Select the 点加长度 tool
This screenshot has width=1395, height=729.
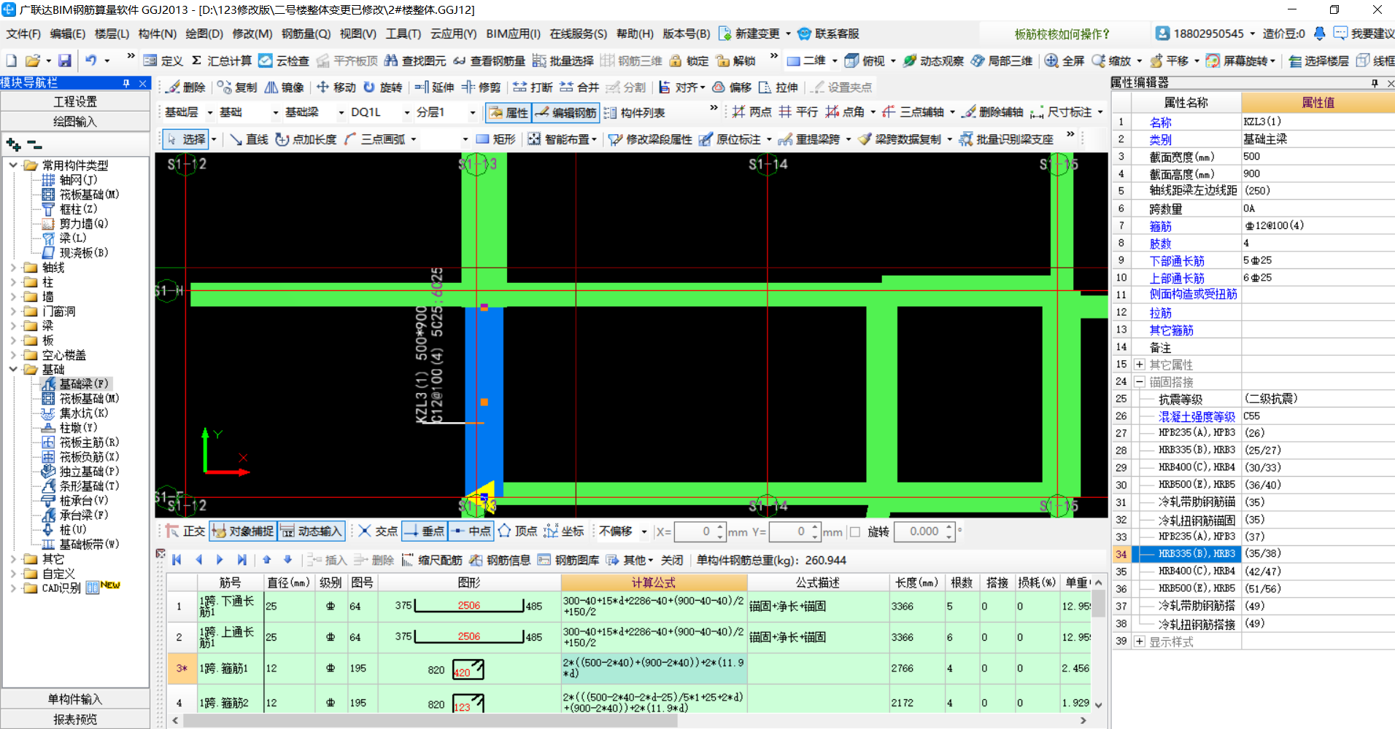306,139
